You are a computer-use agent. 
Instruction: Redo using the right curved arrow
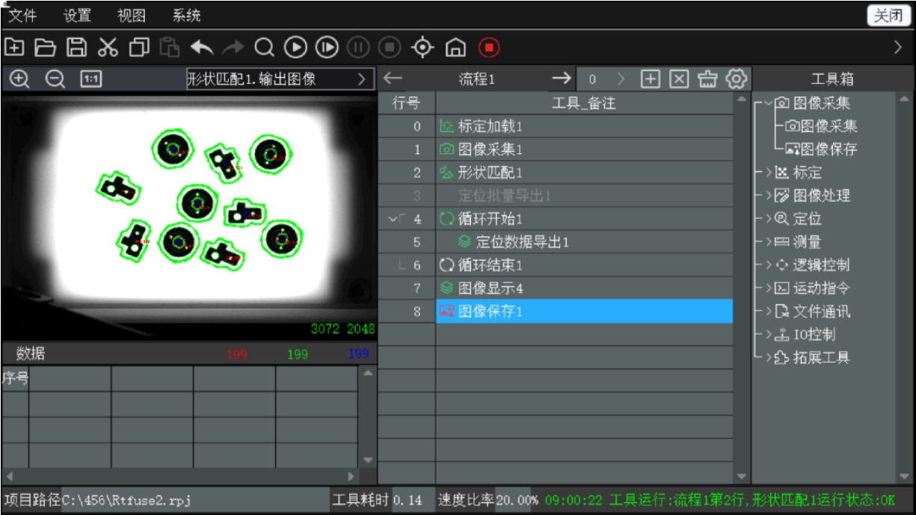[233, 47]
